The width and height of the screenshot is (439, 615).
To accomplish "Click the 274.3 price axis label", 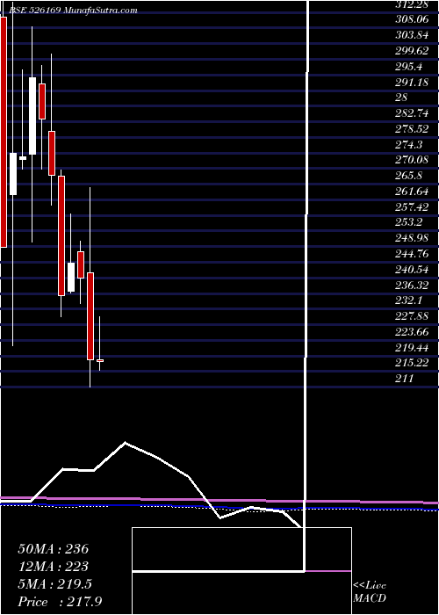I will 410,145.
